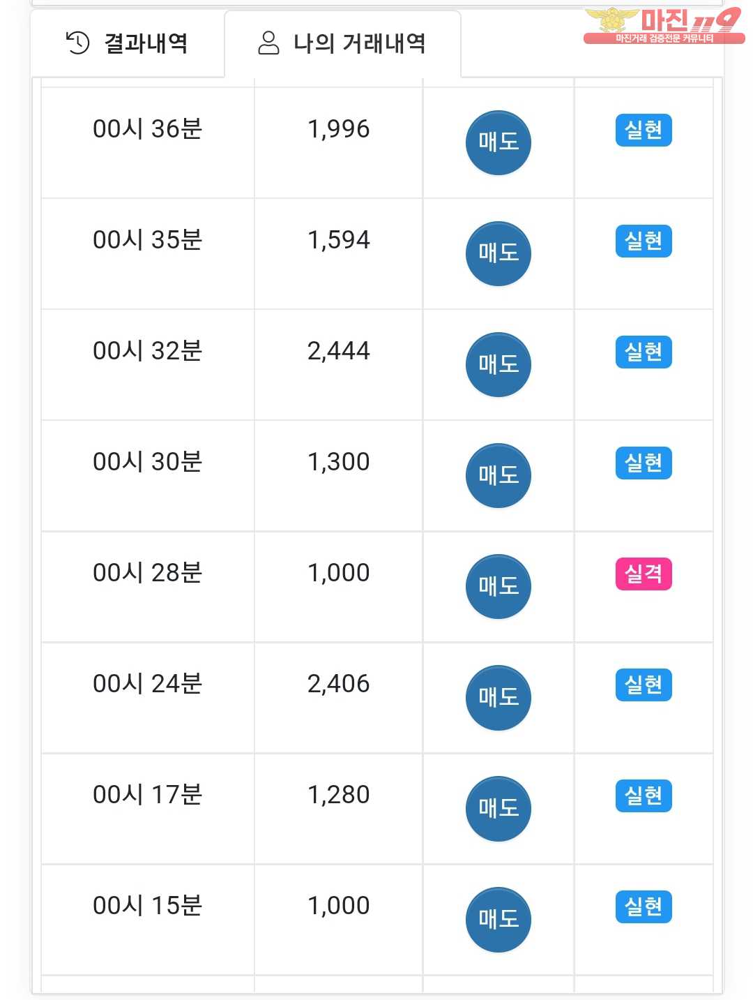Click the 실현 badge in the 00시 15분 row

click(x=644, y=906)
